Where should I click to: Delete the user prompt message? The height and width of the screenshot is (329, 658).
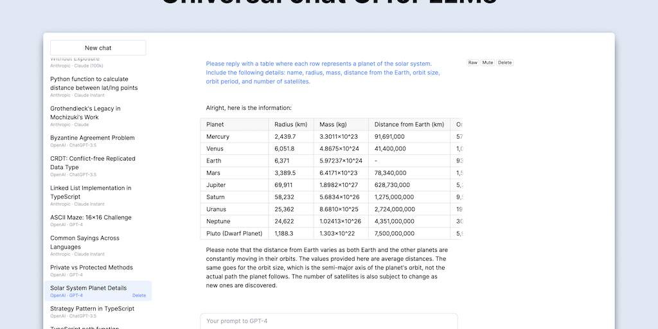tap(505, 63)
